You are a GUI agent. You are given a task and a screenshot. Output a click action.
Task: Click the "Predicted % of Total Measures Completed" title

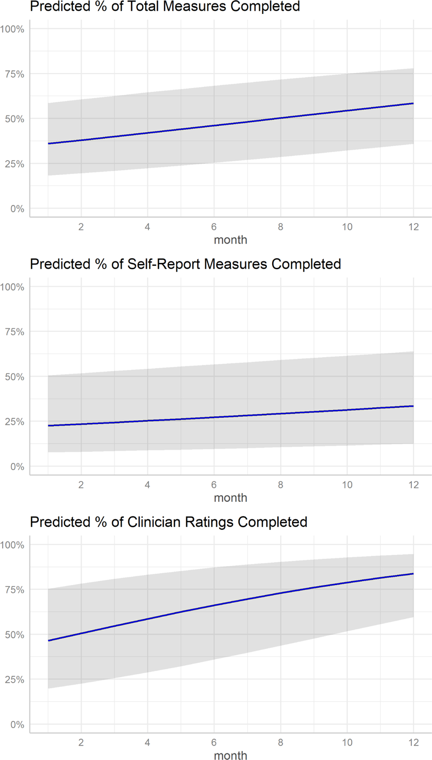pyautogui.click(x=165, y=7)
